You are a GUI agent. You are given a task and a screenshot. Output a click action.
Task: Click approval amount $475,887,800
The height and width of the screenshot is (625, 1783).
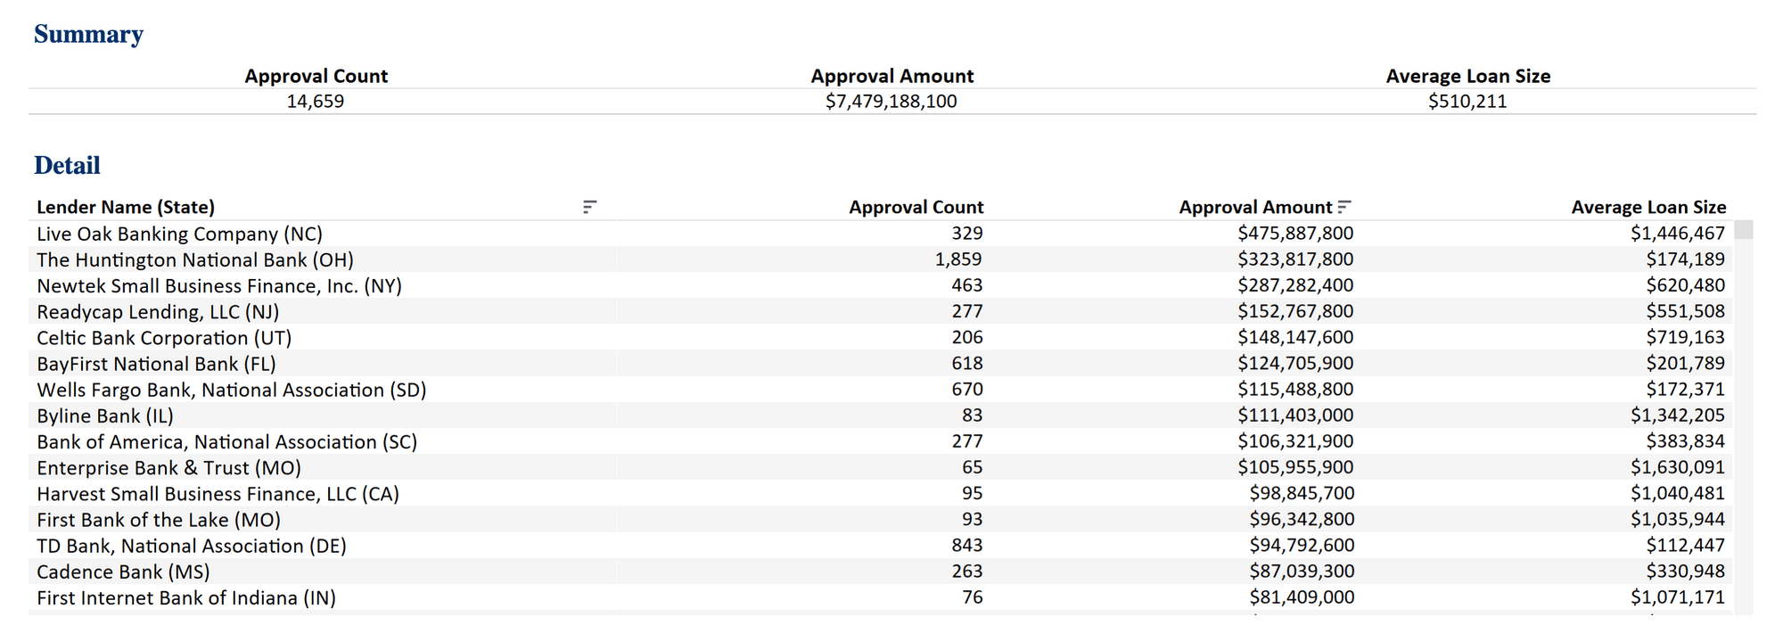click(1295, 234)
